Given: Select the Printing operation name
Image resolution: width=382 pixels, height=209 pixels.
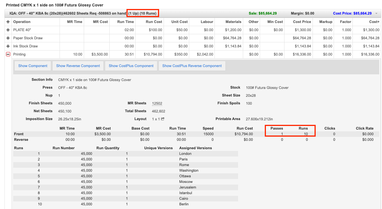Looking at the screenshot, I should [x=19, y=54].
